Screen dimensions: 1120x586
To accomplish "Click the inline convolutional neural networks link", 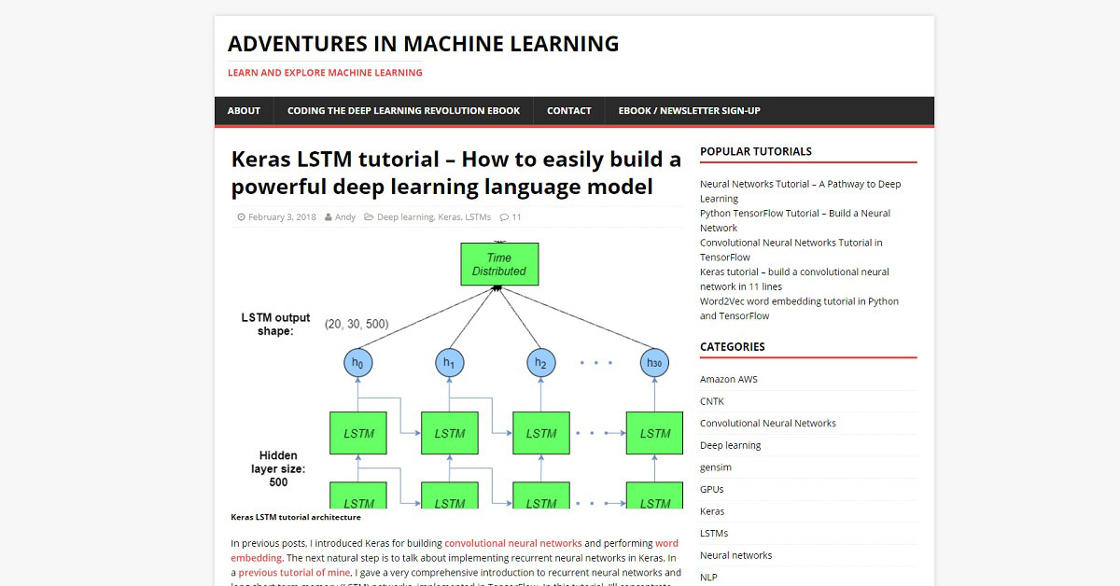I will pyautogui.click(x=513, y=542).
